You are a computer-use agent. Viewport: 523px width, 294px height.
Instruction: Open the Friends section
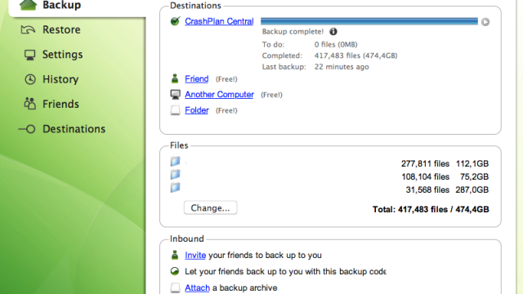[60, 104]
